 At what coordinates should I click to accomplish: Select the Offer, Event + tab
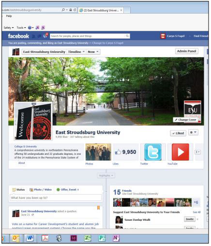[68, 190]
